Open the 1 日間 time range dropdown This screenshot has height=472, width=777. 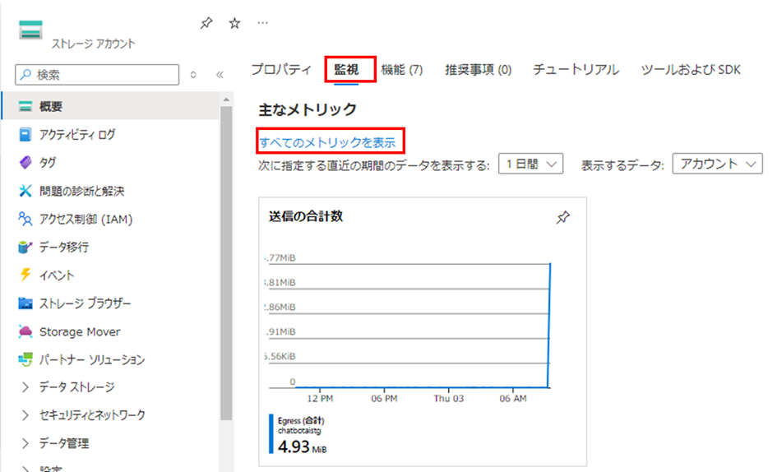[x=530, y=164]
